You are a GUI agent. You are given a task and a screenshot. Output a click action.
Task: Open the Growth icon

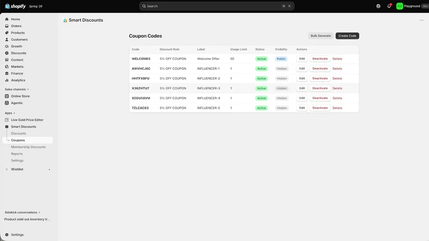[7, 47]
